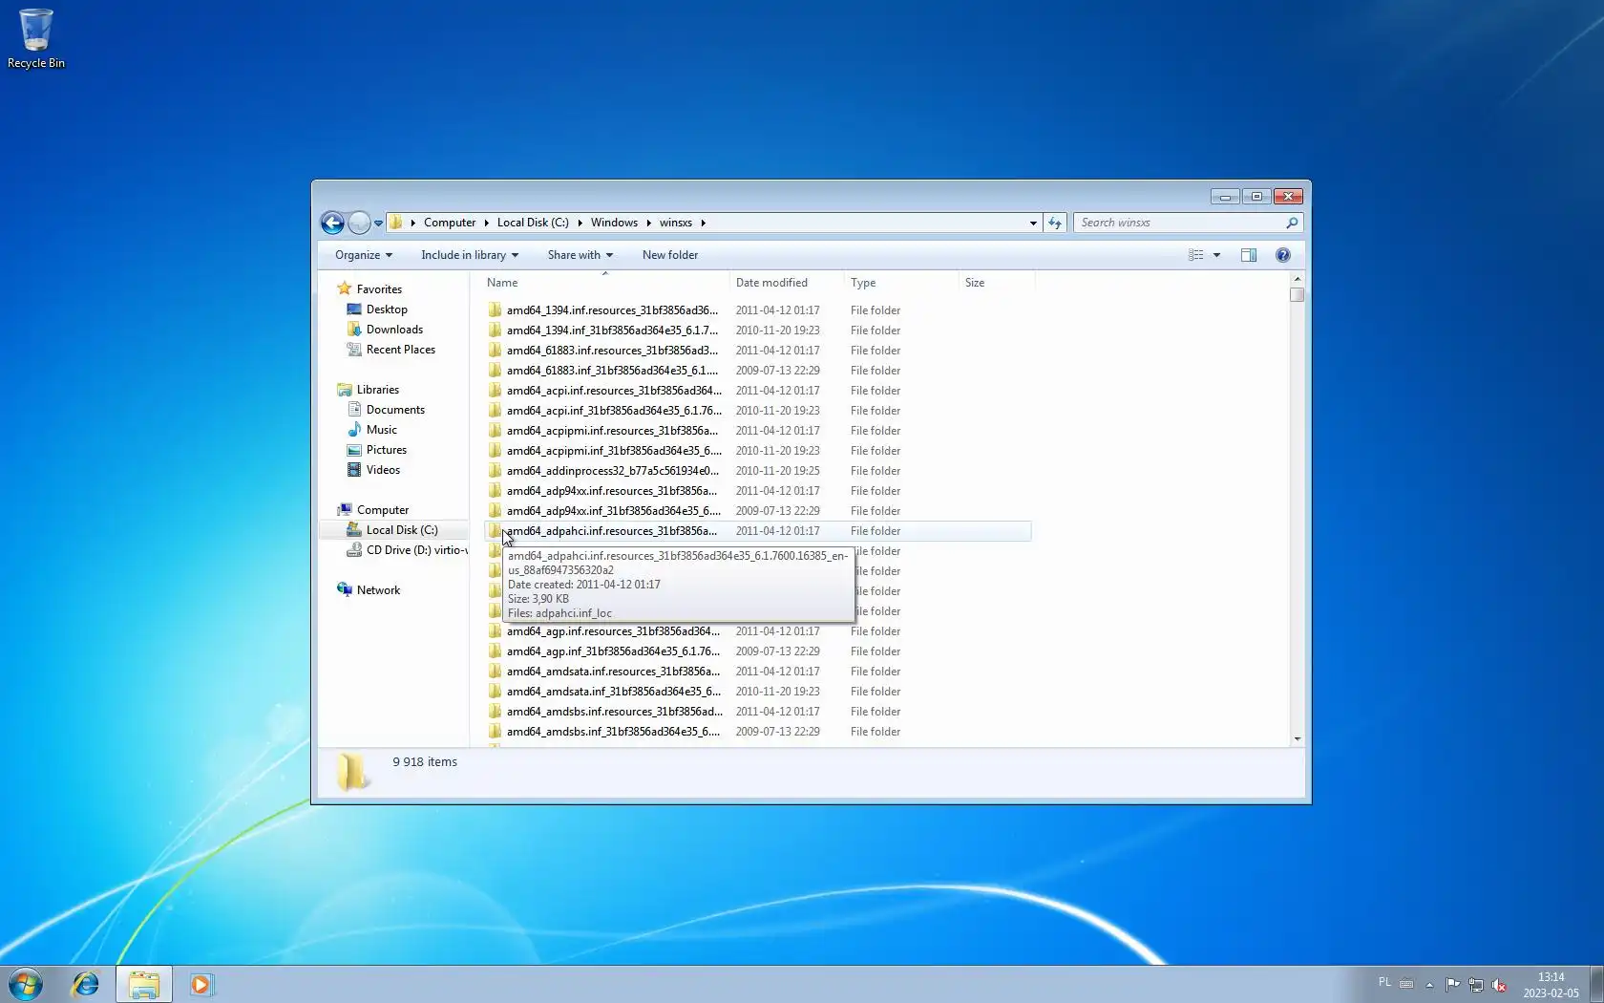The image size is (1604, 1003).
Task: Select folder amd64_addinprocess32_b77a5c561934e0...
Action: [613, 471]
